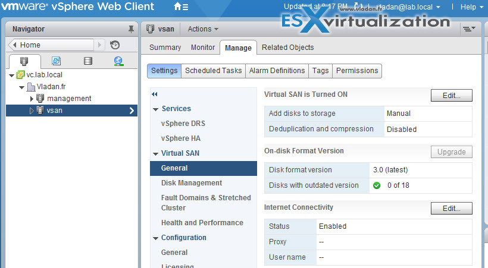Open Fault Domains & Stretched Cluster
Screen dimensions: 488x268
pyautogui.click(x=206, y=203)
